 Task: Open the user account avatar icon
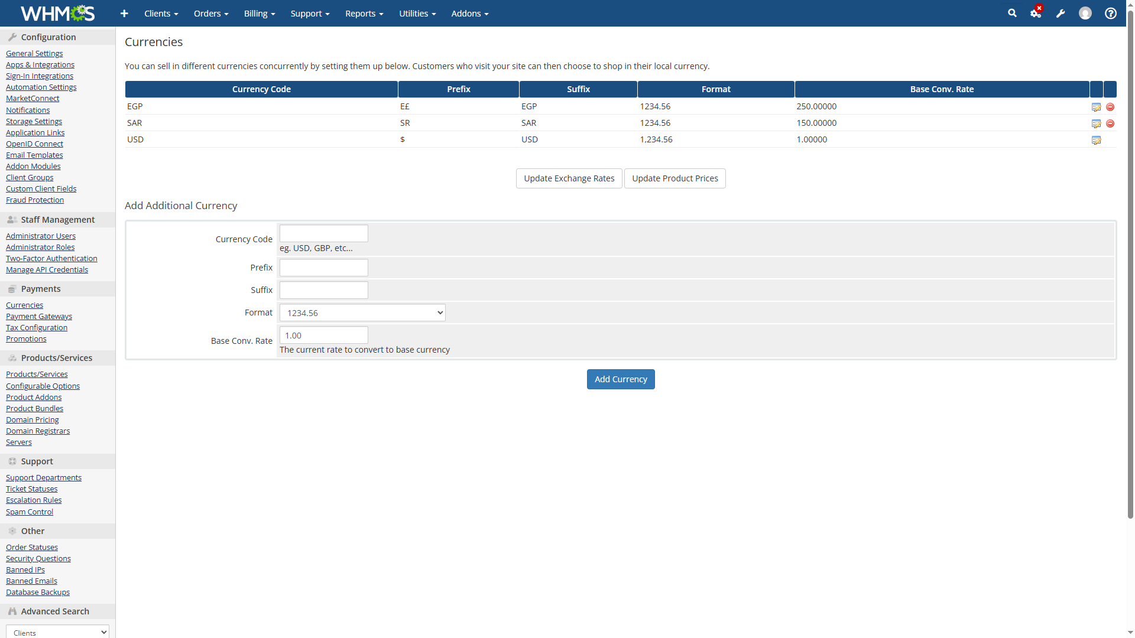click(1085, 13)
